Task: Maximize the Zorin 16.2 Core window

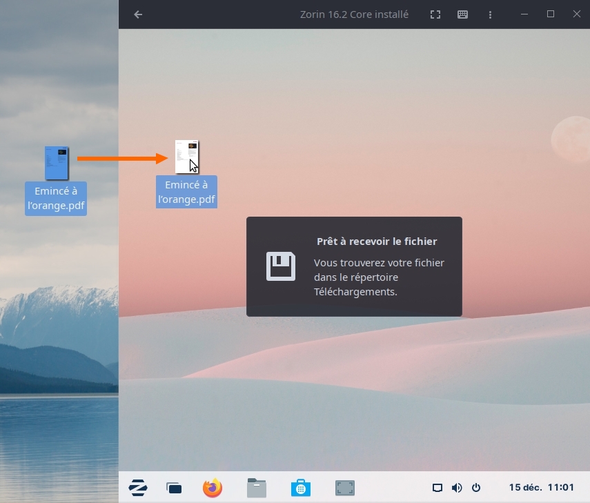Action: [550, 14]
